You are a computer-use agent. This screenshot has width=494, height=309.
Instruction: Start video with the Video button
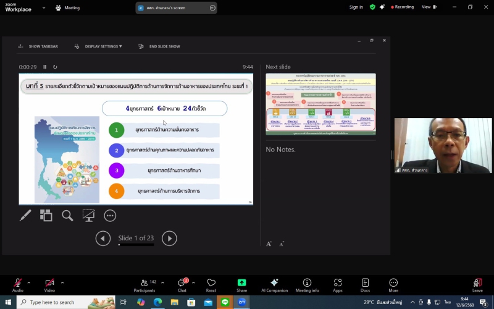(x=49, y=285)
